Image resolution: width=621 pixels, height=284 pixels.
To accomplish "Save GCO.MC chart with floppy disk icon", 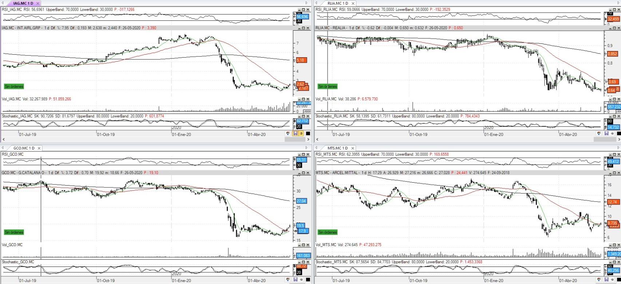I will point(296,279).
